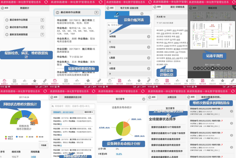Screen dimensions: 236x158
Task: Tap the 电子文库 tab icon in first screen
Action: click(x=14, y=81)
